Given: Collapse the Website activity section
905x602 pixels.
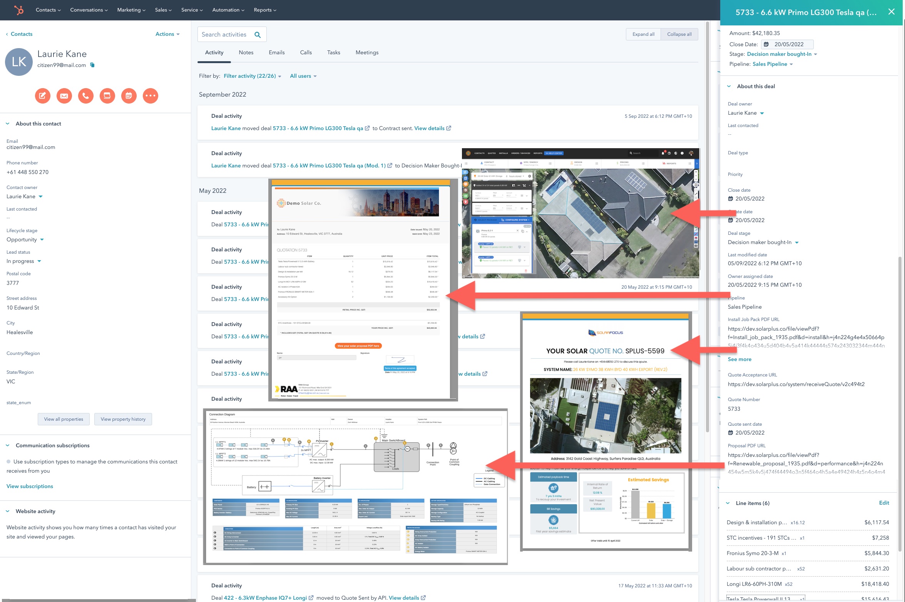Looking at the screenshot, I should [8, 511].
